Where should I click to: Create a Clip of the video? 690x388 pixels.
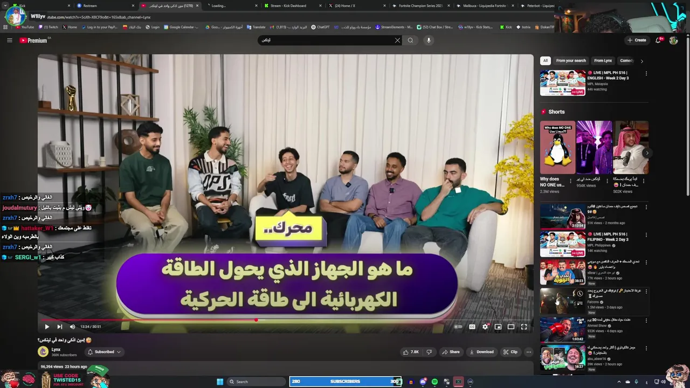(510, 352)
